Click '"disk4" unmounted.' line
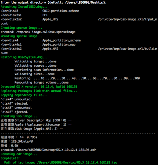Screen dimensions: 158x165 pyautogui.click(x=16, y=99)
